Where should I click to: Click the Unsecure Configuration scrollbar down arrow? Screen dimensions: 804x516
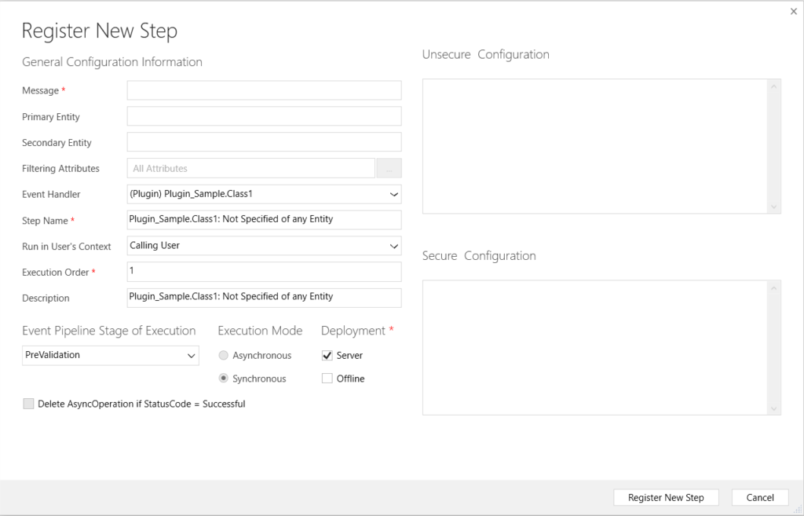pyautogui.click(x=774, y=207)
